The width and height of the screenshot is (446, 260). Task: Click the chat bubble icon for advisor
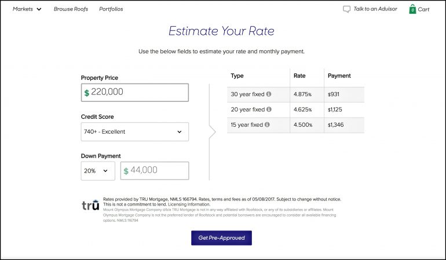pos(346,9)
